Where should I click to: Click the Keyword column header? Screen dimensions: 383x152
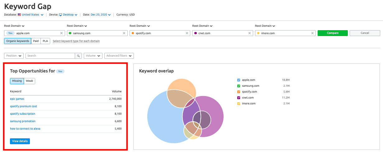click(16, 91)
